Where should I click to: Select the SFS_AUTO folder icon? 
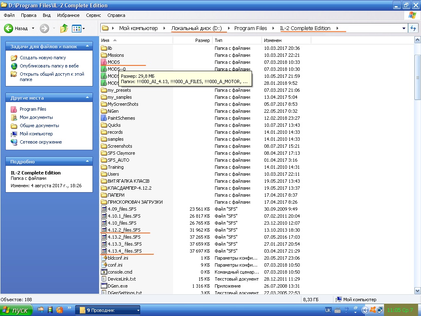point(104,160)
